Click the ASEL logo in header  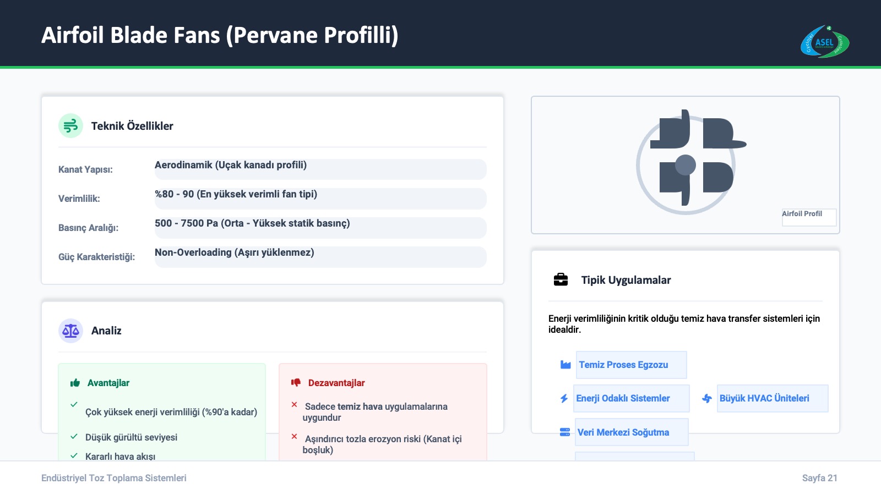(x=824, y=42)
